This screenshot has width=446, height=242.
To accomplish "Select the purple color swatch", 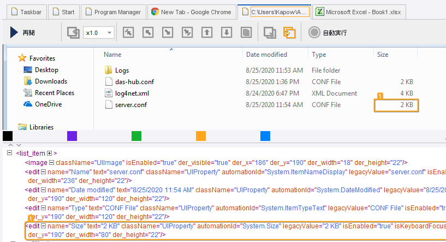I will tap(72, 136).
